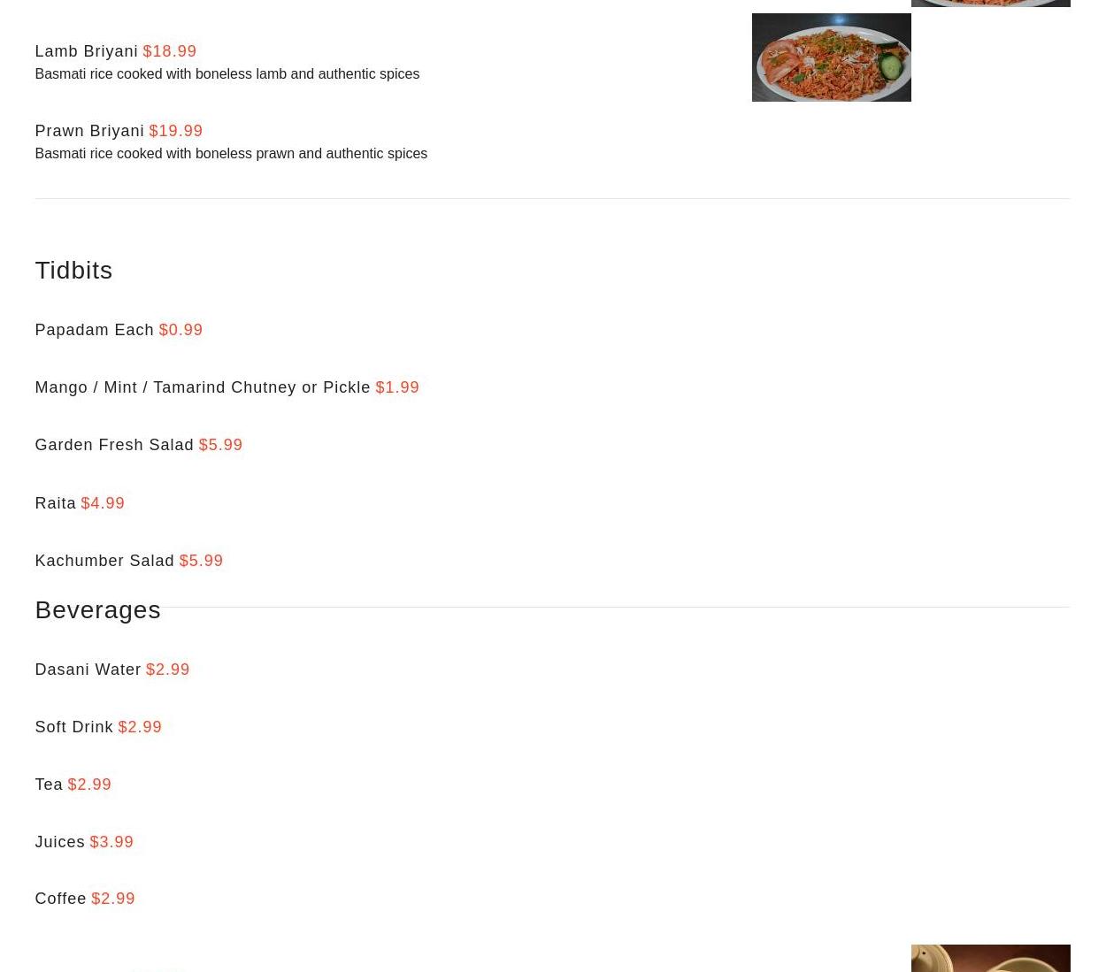This screenshot has height=972, width=1106.
Task: Select Mango / Mint / Tamarind Chutney or Pickle
Action: coord(203,387)
